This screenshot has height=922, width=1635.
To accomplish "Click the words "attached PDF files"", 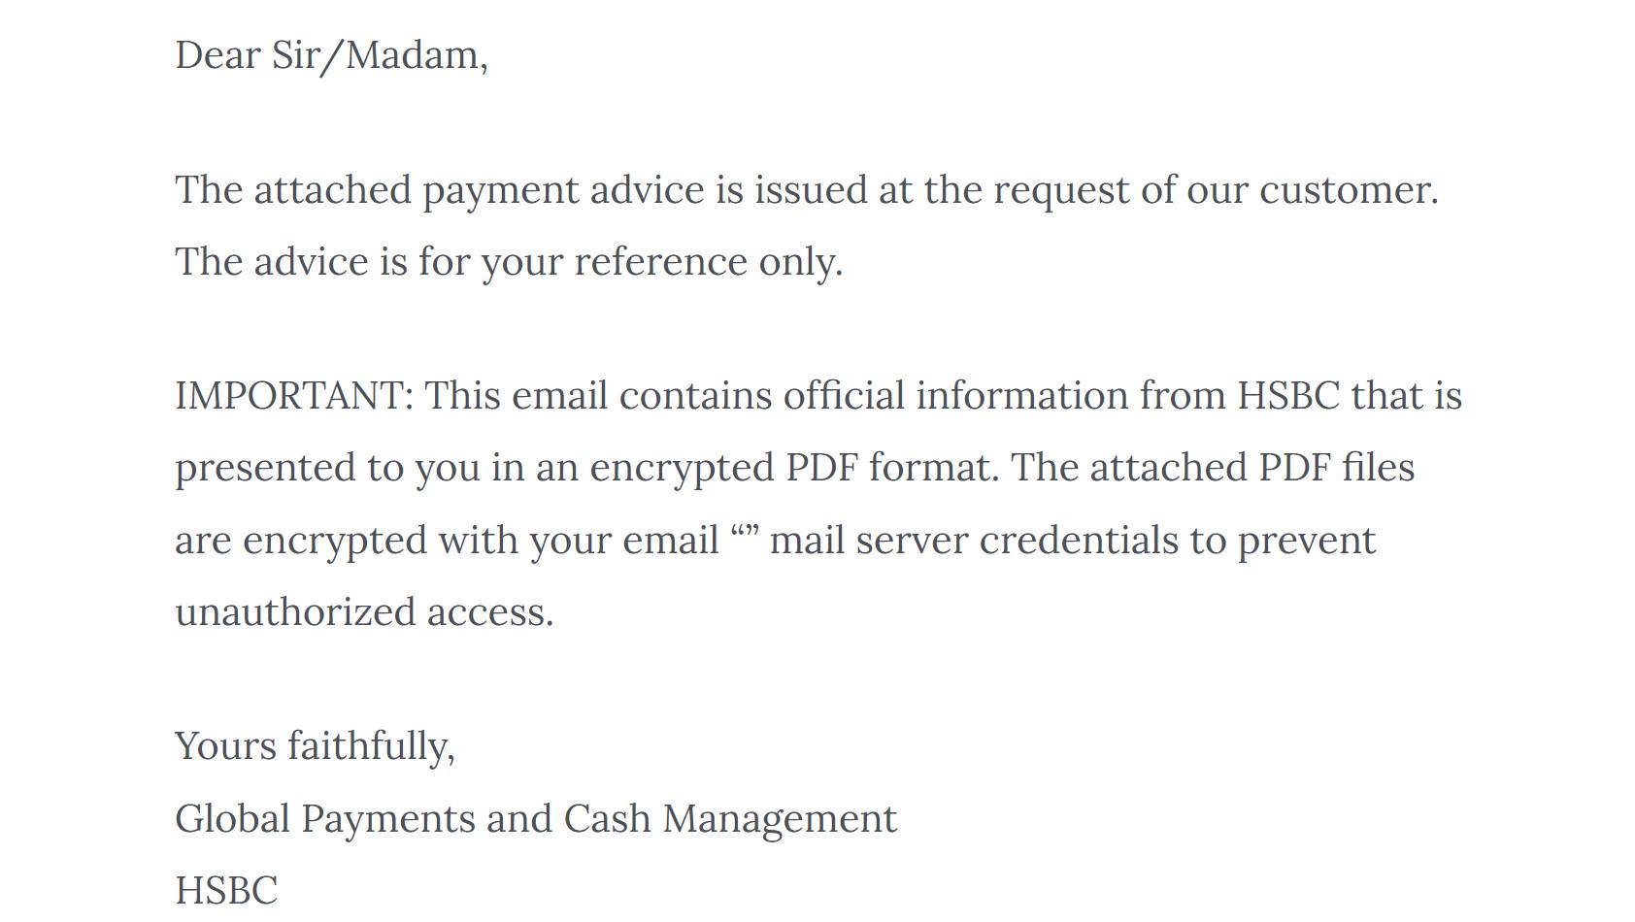I will pos(1251,468).
